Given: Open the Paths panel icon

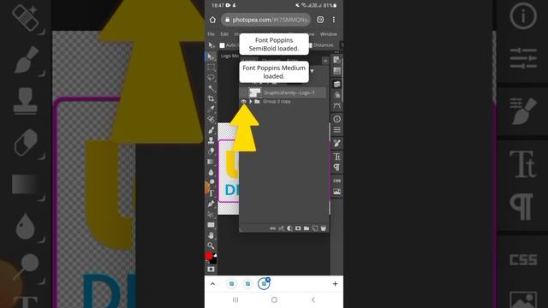Looking at the screenshot, I should 337,105.
